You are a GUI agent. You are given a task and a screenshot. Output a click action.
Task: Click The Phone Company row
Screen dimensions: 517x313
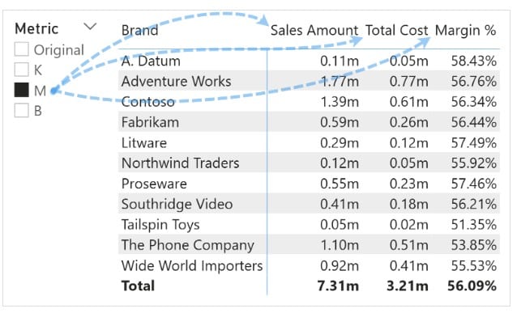point(309,245)
